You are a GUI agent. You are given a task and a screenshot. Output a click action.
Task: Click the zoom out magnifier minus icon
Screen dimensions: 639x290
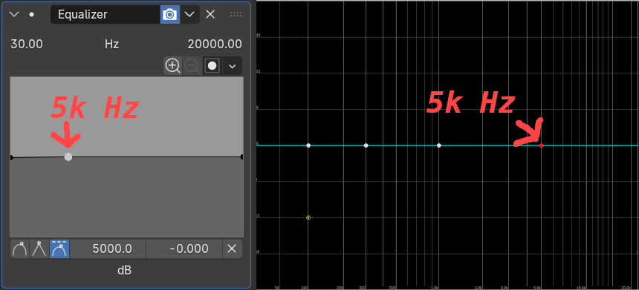pyautogui.click(x=192, y=66)
